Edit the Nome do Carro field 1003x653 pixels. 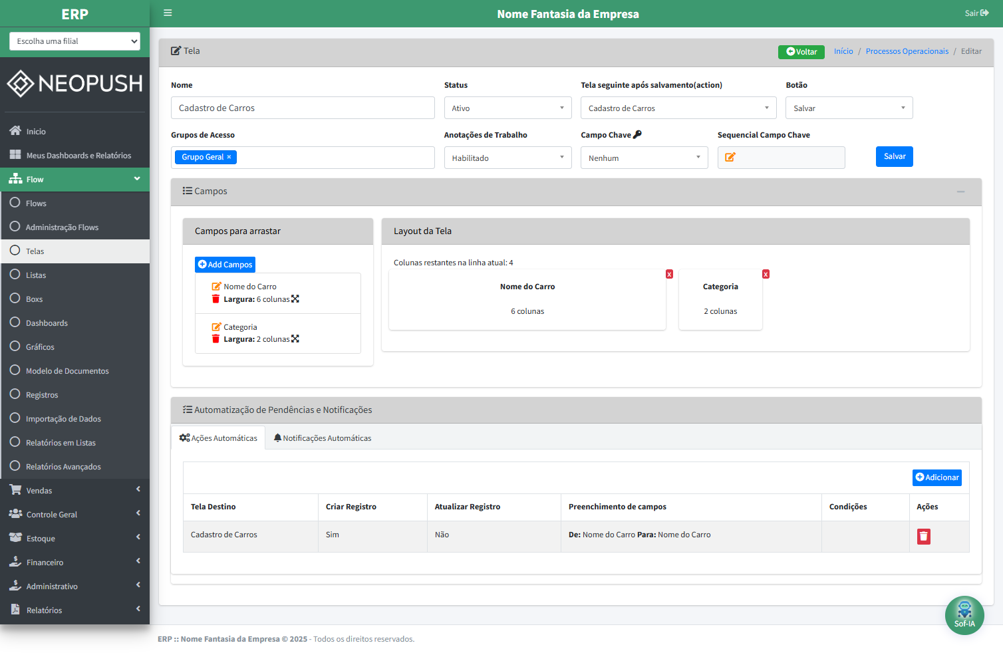click(216, 287)
